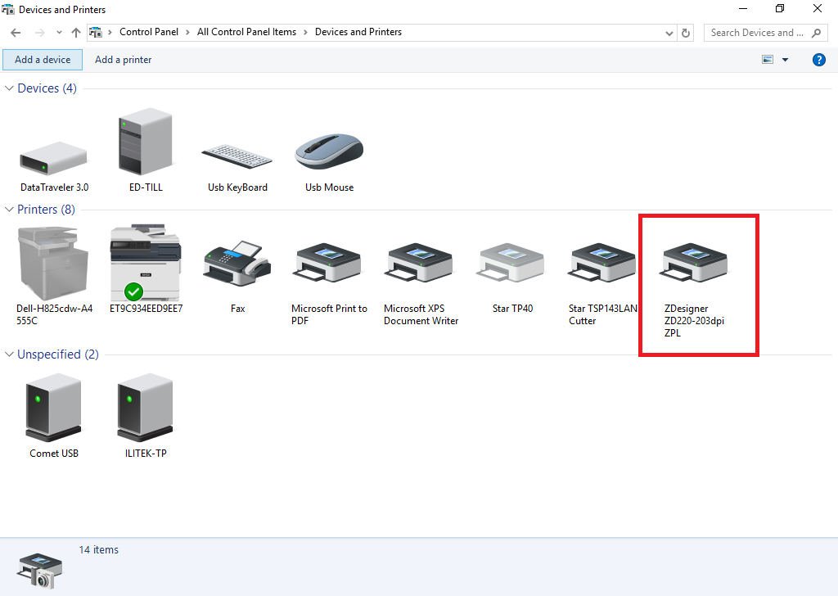The width and height of the screenshot is (838, 596).
Task: Click the Search Devices and Printers field
Action: pos(757,33)
